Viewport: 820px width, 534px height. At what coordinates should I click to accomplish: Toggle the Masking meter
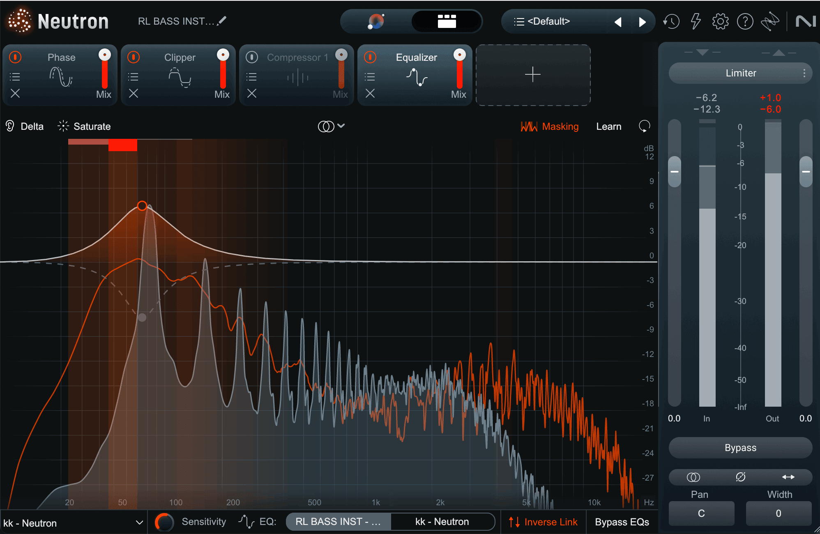tap(549, 127)
